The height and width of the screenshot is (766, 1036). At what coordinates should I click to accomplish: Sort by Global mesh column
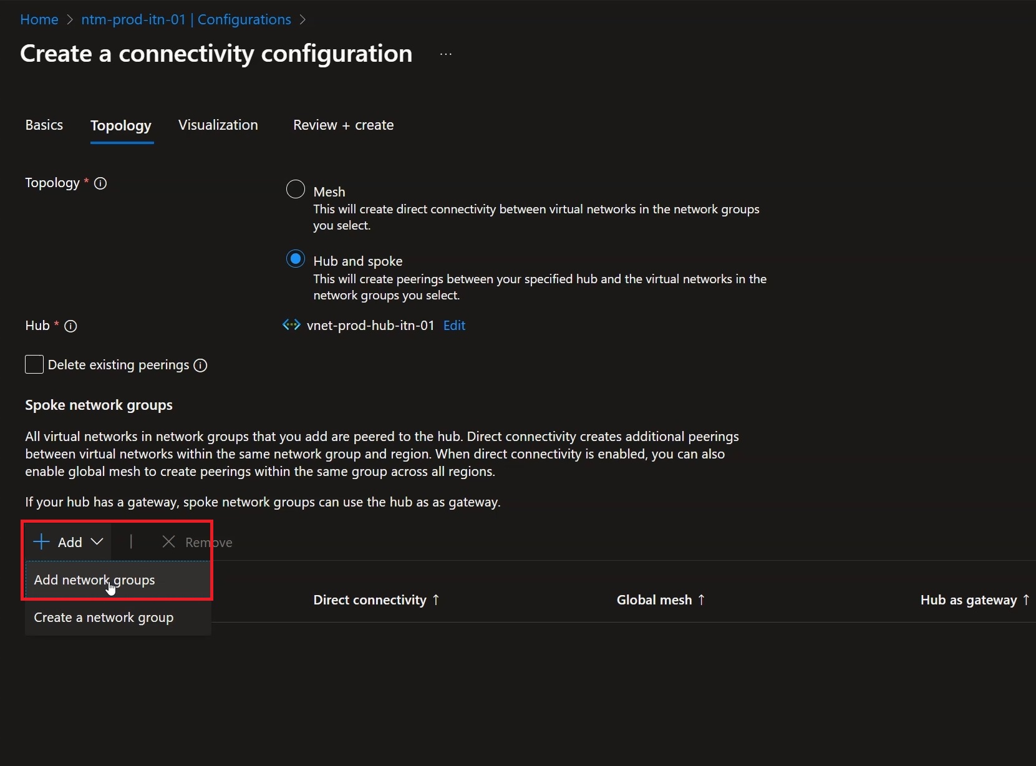tap(661, 600)
